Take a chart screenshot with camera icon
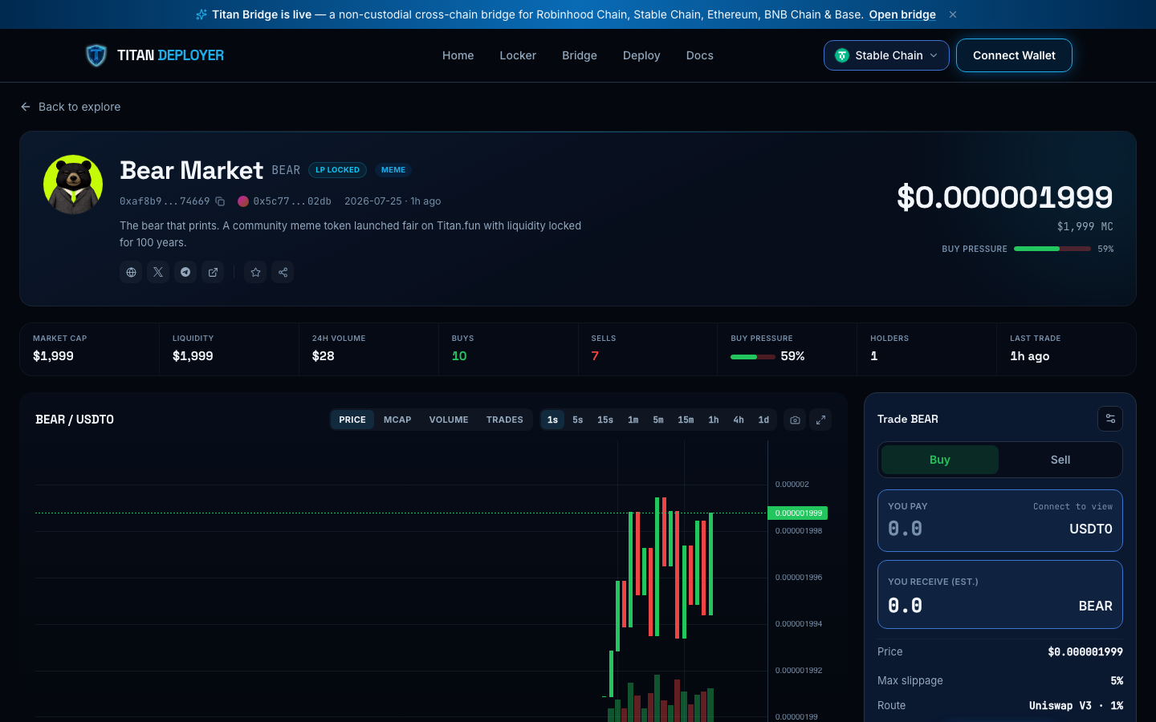Screen dimensions: 1156x722 [x=795, y=420]
